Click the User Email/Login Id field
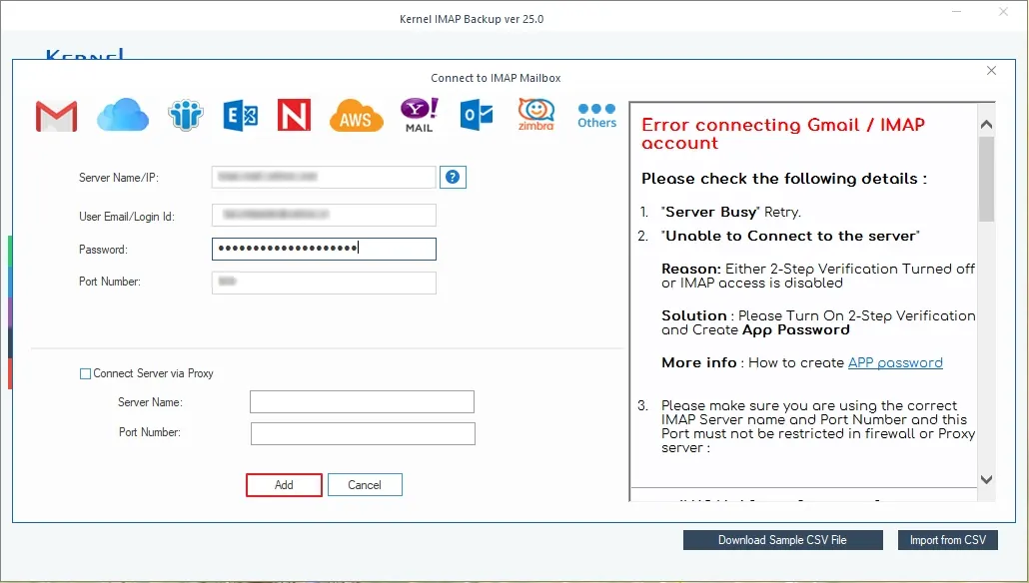The image size is (1029, 583). (324, 215)
